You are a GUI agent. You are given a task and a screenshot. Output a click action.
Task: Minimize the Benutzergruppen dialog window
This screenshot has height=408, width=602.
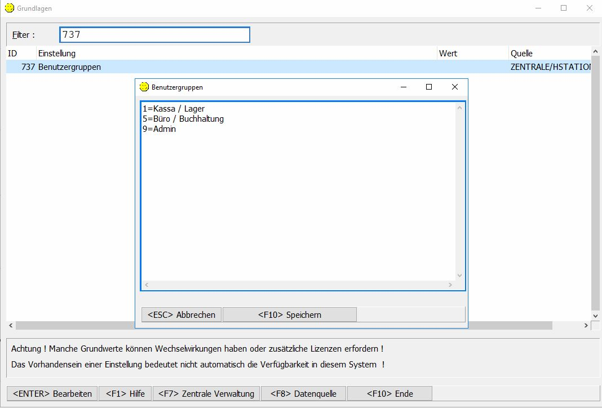tap(403, 87)
